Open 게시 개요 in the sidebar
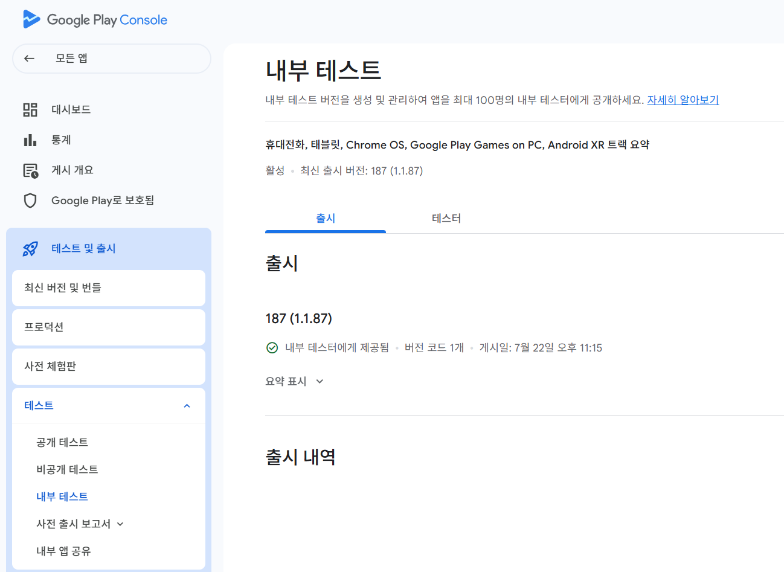 [72, 170]
